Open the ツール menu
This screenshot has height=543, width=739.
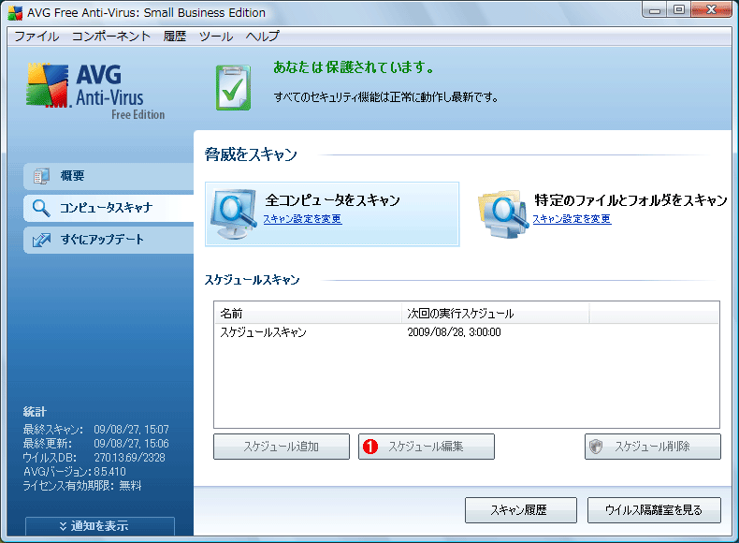tap(216, 37)
